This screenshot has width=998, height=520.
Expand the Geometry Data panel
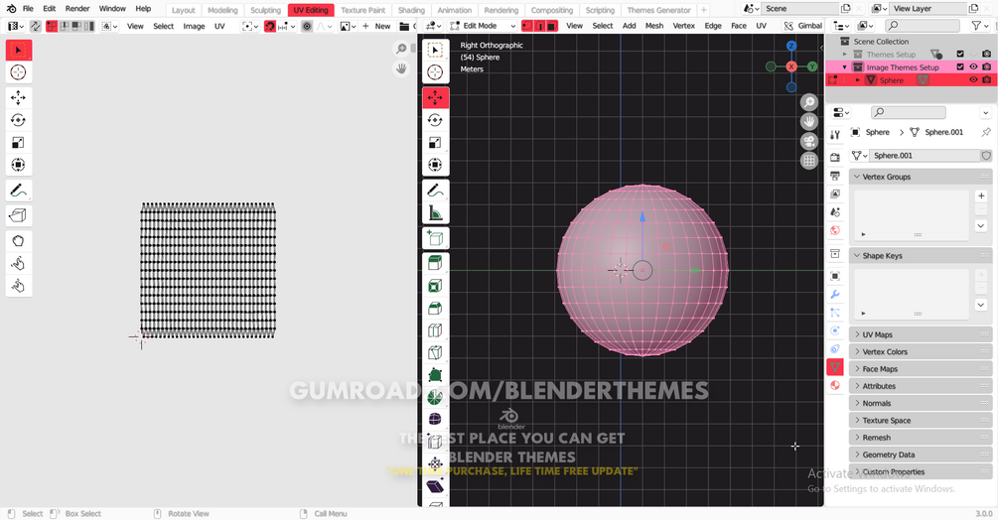(921, 455)
